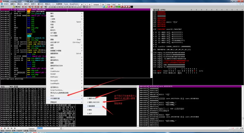Image resolution: width=244 pixels, height=133 pixels.
Task: Open Run trace with the '...' button
Action: (77, 7)
